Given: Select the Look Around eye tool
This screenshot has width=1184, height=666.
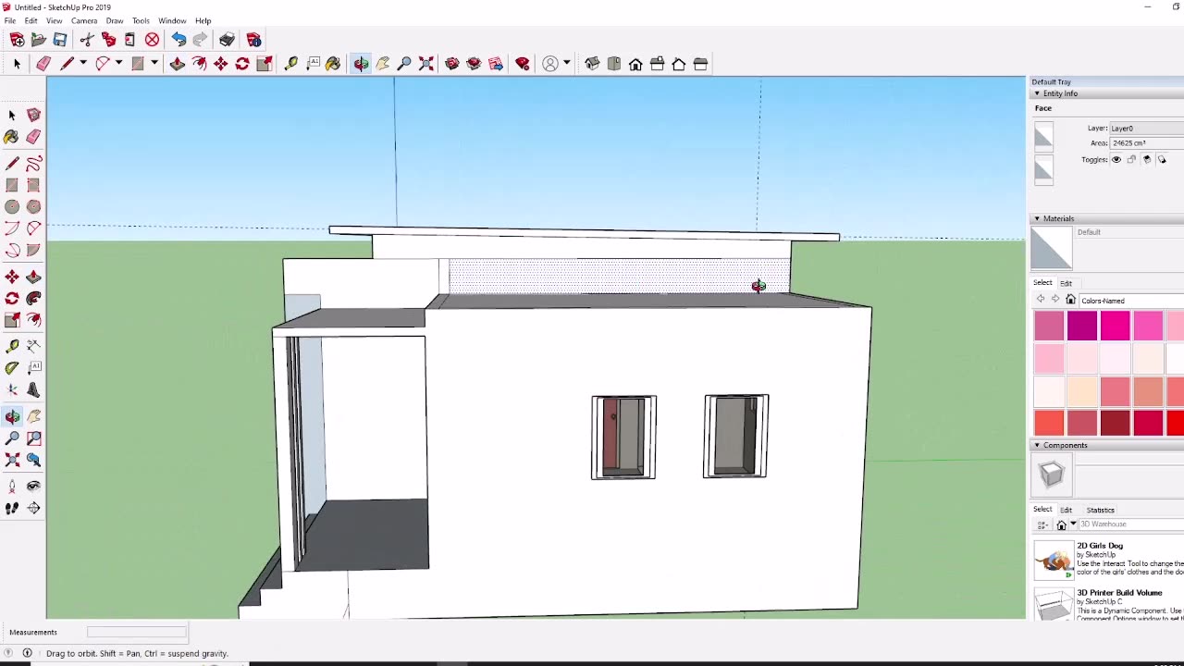Looking at the screenshot, I should (x=33, y=486).
